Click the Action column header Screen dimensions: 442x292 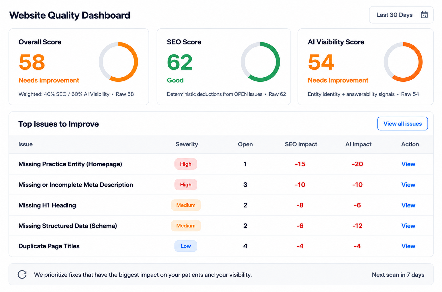pyautogui.click(x=410, y=144)
